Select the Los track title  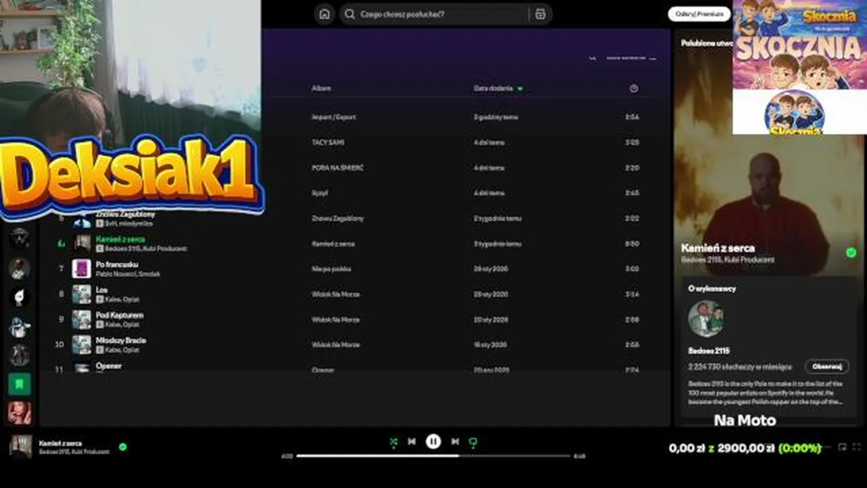[x=102, y=289]
